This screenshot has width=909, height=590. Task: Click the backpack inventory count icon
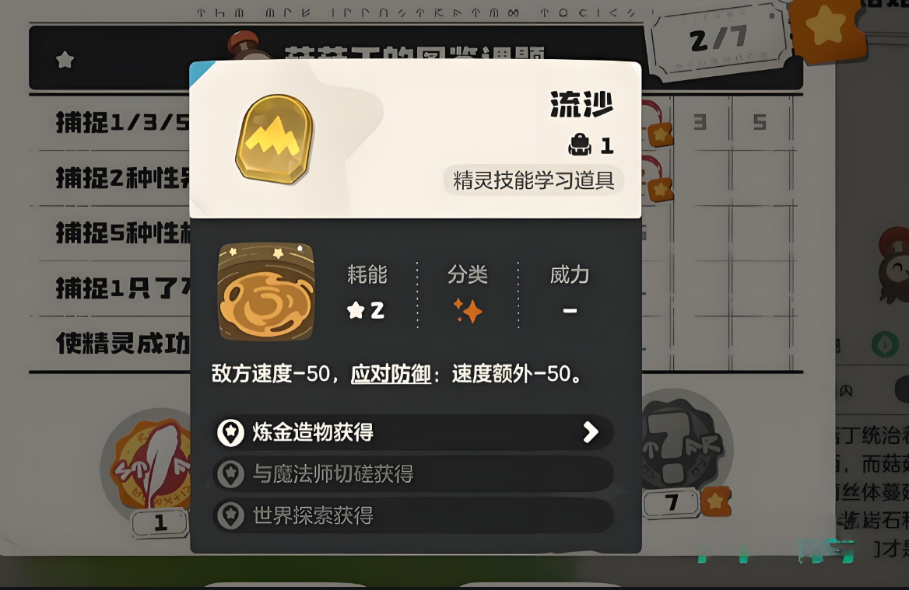pyautogui.click(x=579, y=145)
